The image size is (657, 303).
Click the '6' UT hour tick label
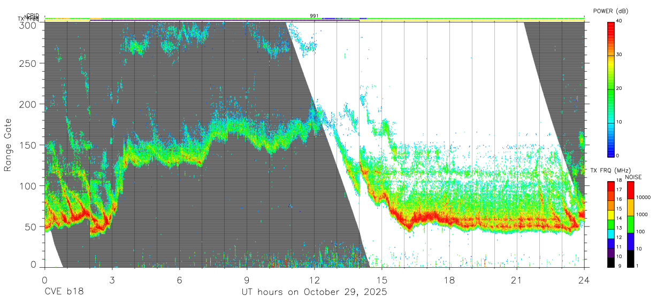pos(180,279)
